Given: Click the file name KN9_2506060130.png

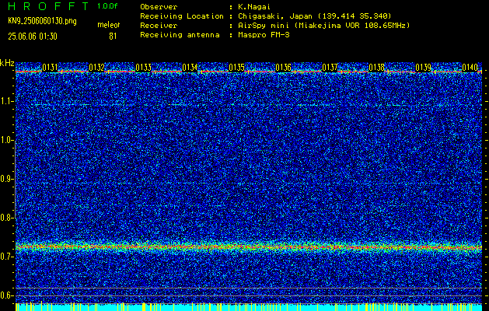Looking at the screenshot, I should 42,21.
